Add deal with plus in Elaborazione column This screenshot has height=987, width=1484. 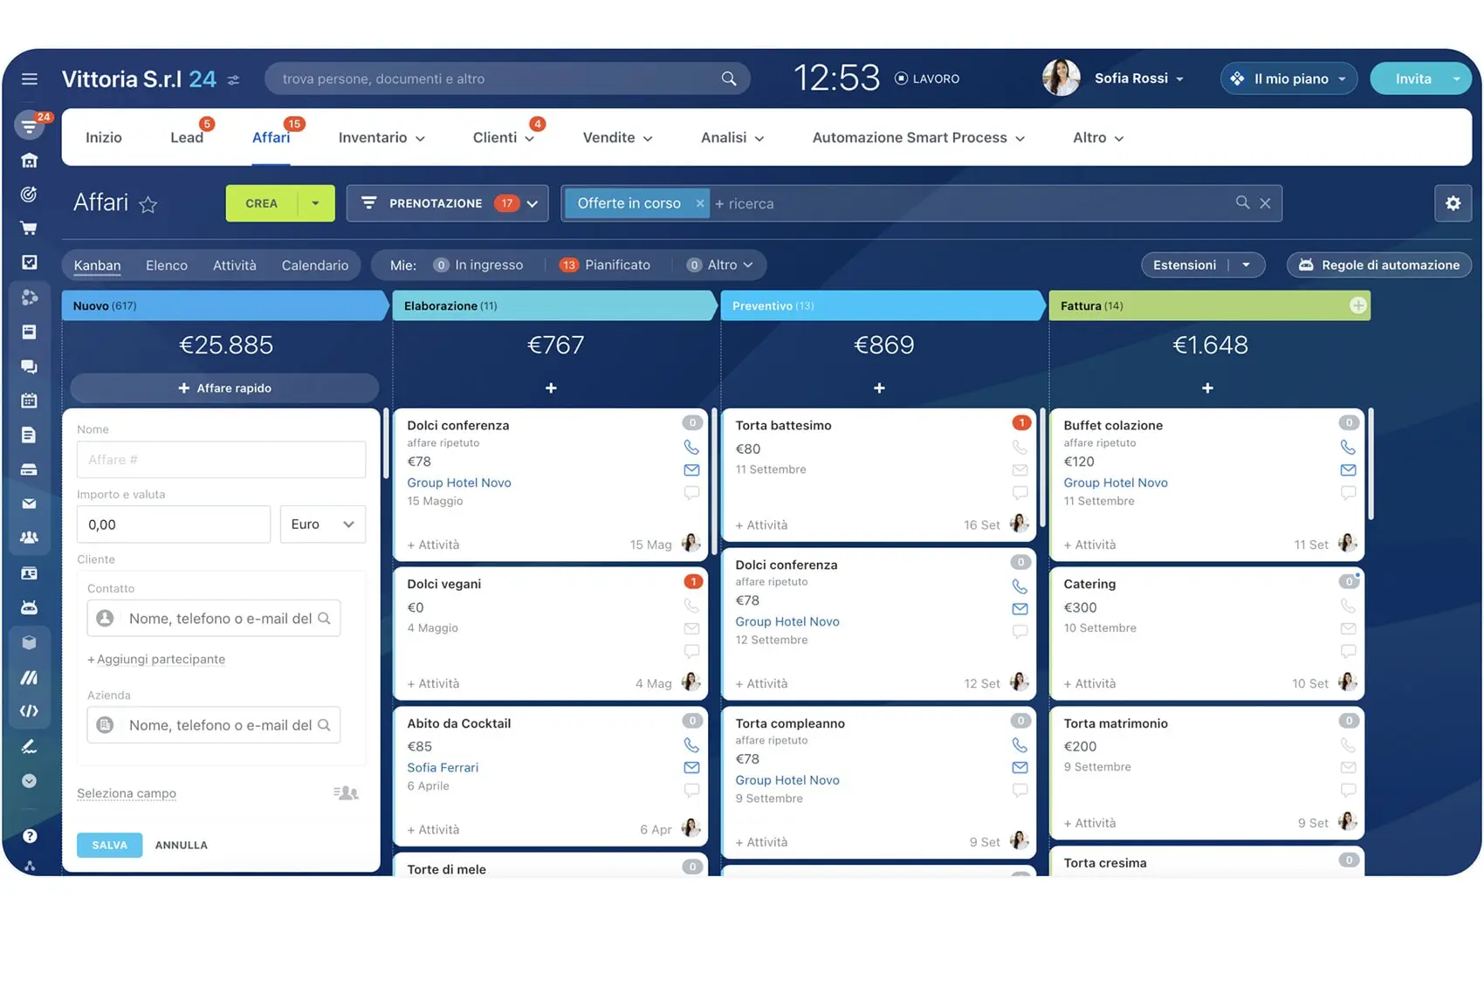[x=551, y=387]
